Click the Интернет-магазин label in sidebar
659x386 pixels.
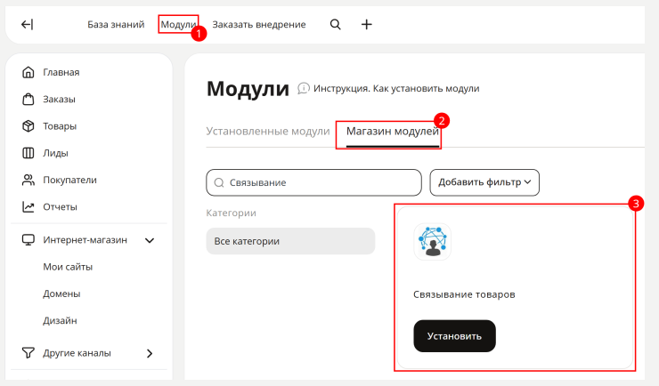pyautogui.click(x=85, y=240)
